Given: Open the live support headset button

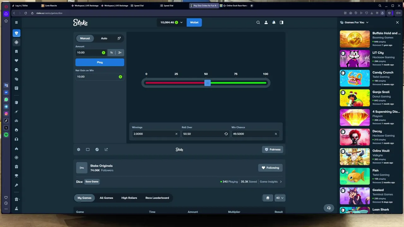Looking at the screenshot, I should click(x=329, y=208).
